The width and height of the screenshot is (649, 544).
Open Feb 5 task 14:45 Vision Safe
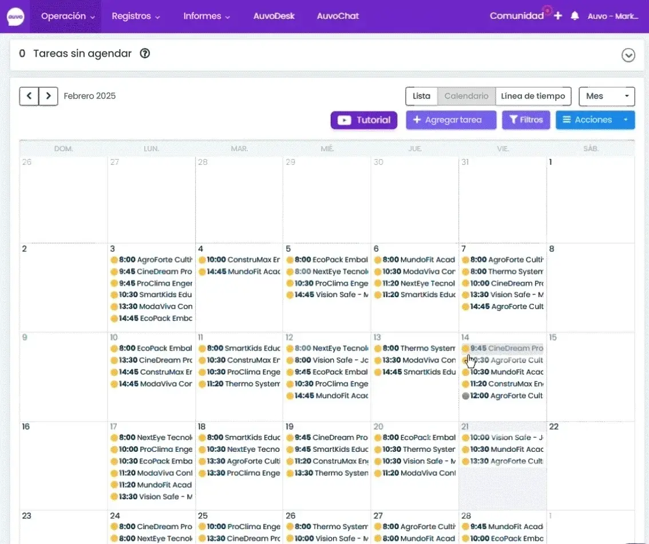[327, 295]
